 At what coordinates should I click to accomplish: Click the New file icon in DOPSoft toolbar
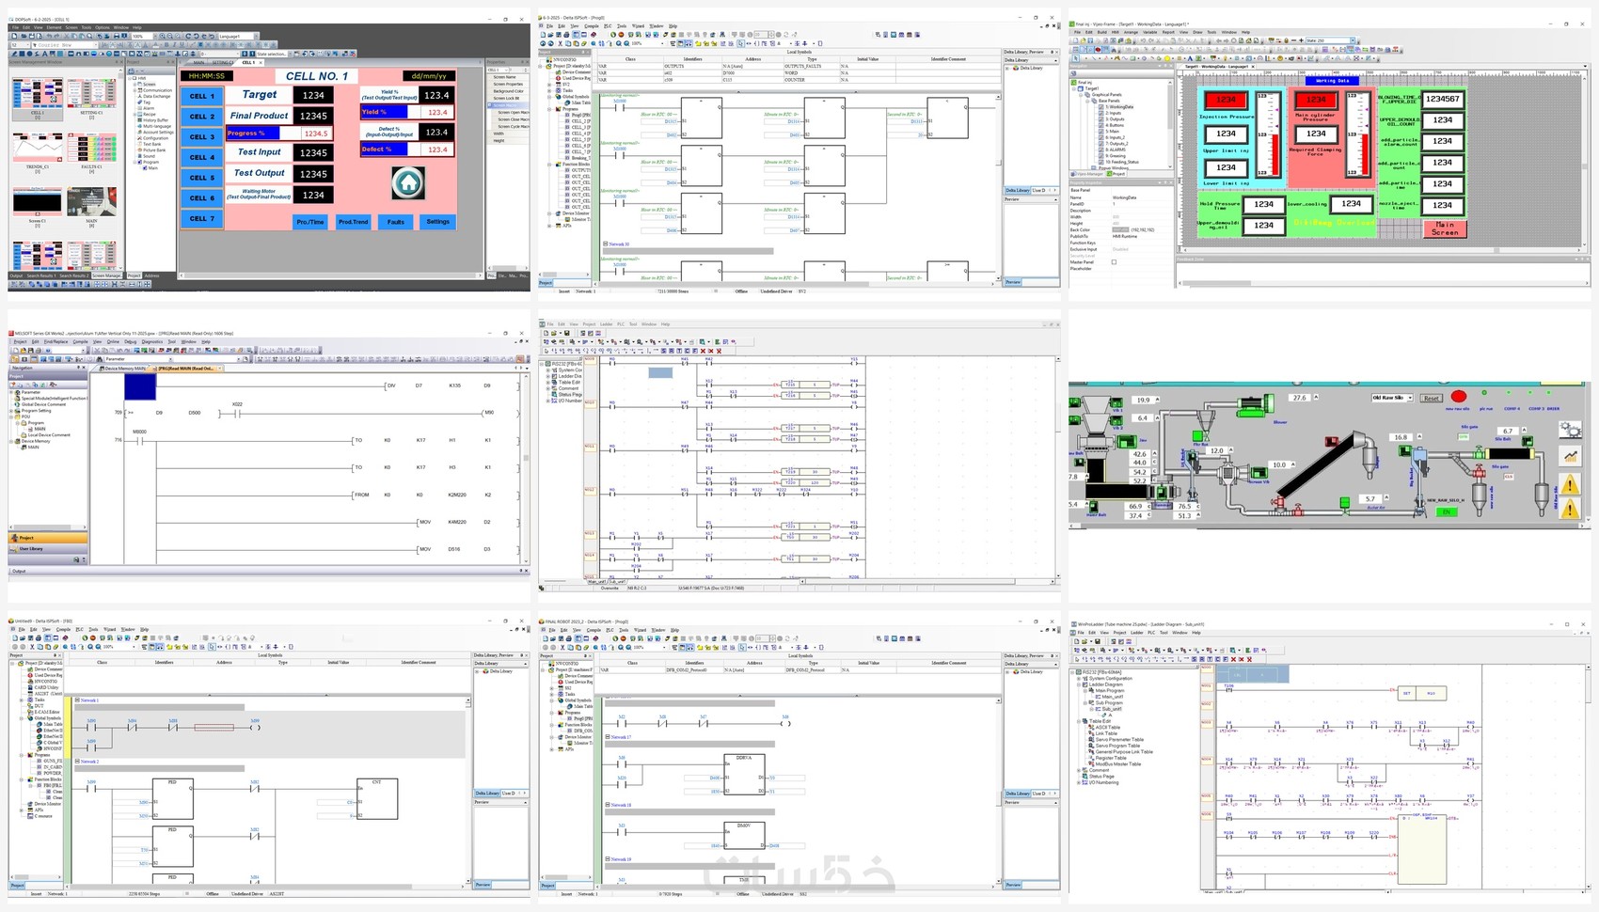point(14,37)
